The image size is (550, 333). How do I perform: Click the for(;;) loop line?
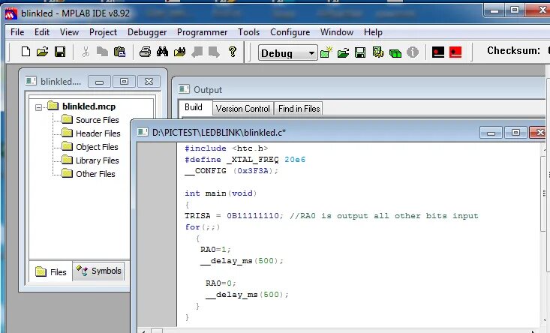coord(203,226)
